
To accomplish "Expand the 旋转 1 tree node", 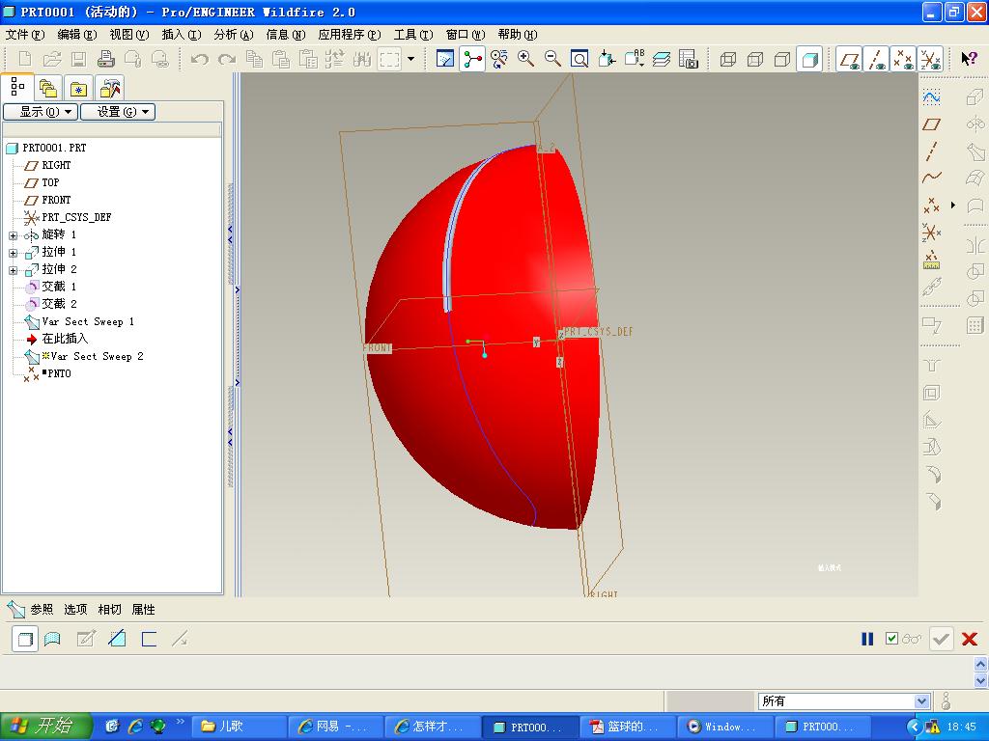I will click(x=13, y=235).
